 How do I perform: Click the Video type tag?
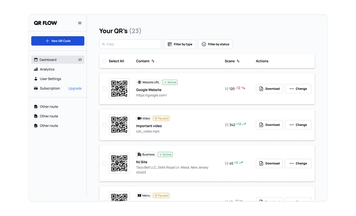click(144, 119)
